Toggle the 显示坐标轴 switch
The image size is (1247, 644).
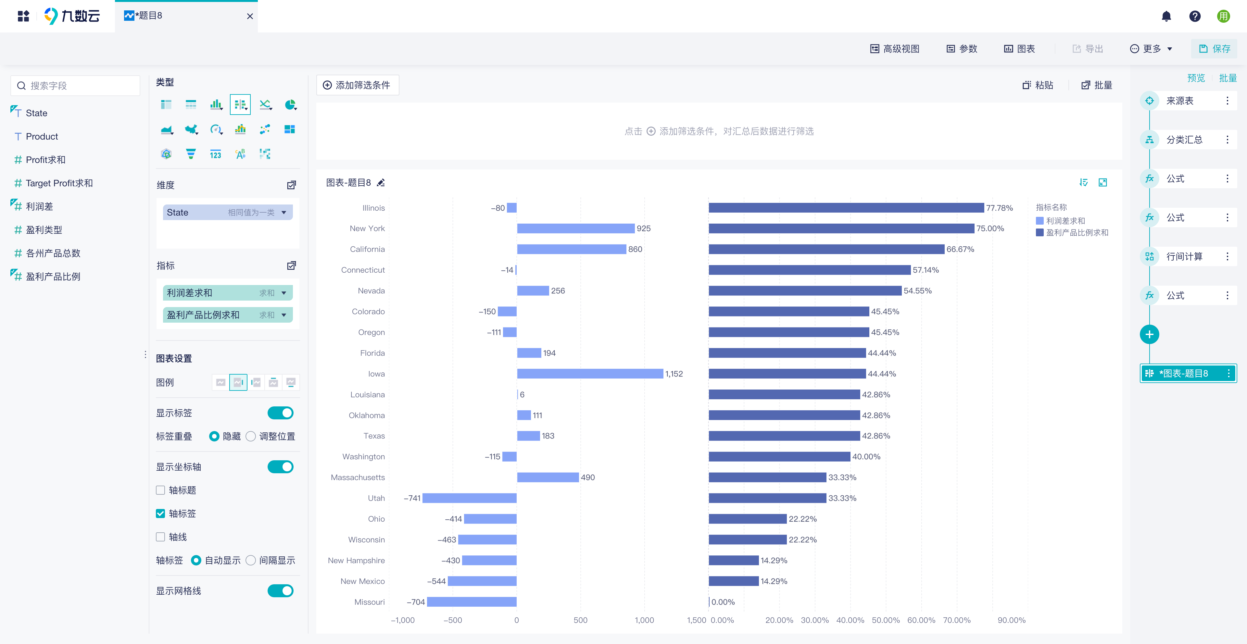pyautogui.click(x=280, y=467)
